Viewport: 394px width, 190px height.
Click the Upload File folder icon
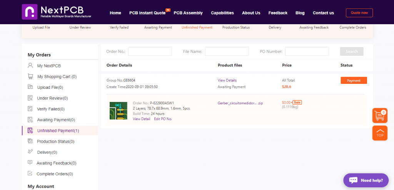pyautogui.click(x=30, y=87)
